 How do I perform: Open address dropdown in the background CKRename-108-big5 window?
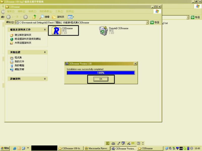pos(188,17)
